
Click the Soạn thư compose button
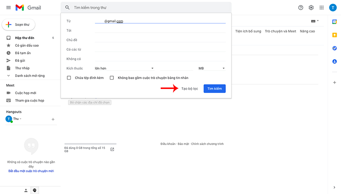click(x=19, y=25)
